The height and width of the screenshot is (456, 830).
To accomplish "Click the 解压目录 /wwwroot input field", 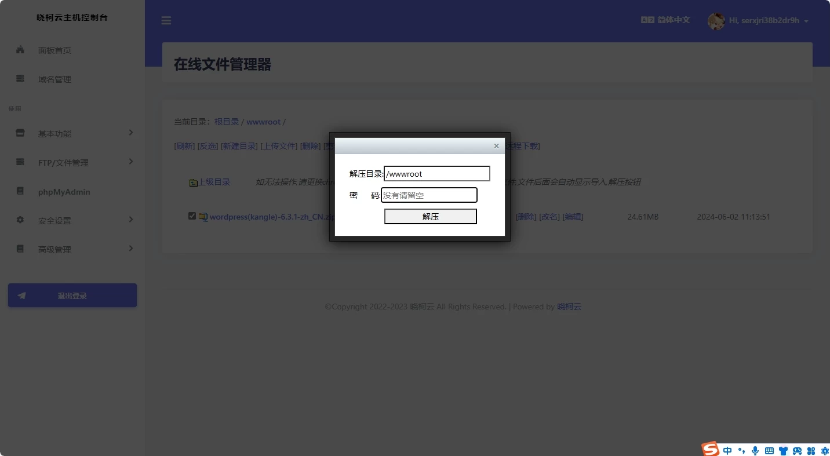I will click(437, 173).
